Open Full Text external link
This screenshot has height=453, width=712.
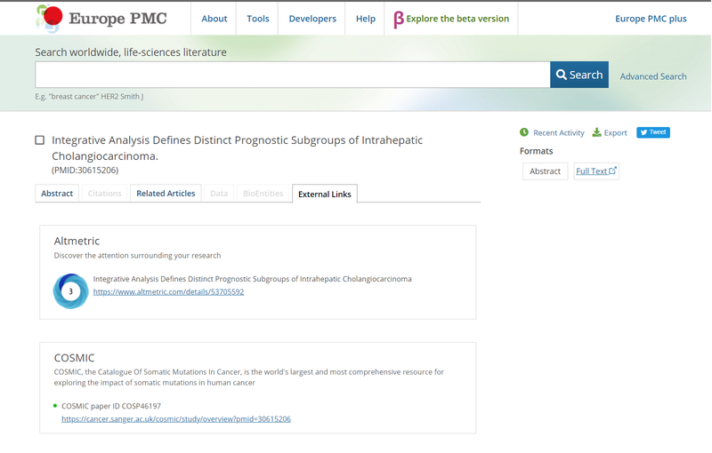tap(595, 171)
